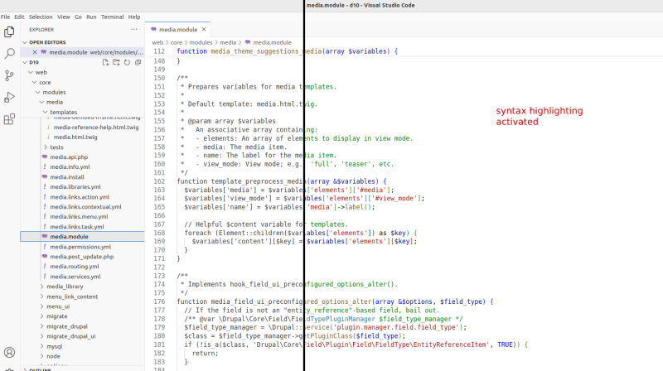Click the Explorer more actions ellipsis
Image resolution: width=663 pixels, height=371 pixels.
134,29
